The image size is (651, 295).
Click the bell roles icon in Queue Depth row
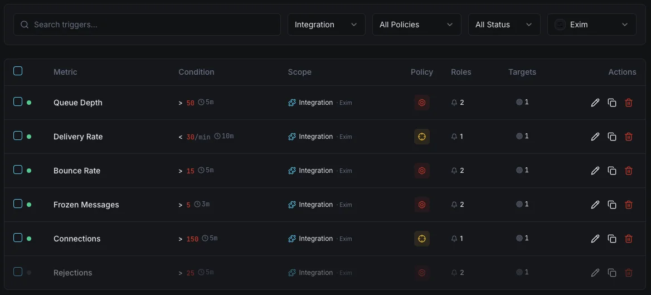(454, 103)
